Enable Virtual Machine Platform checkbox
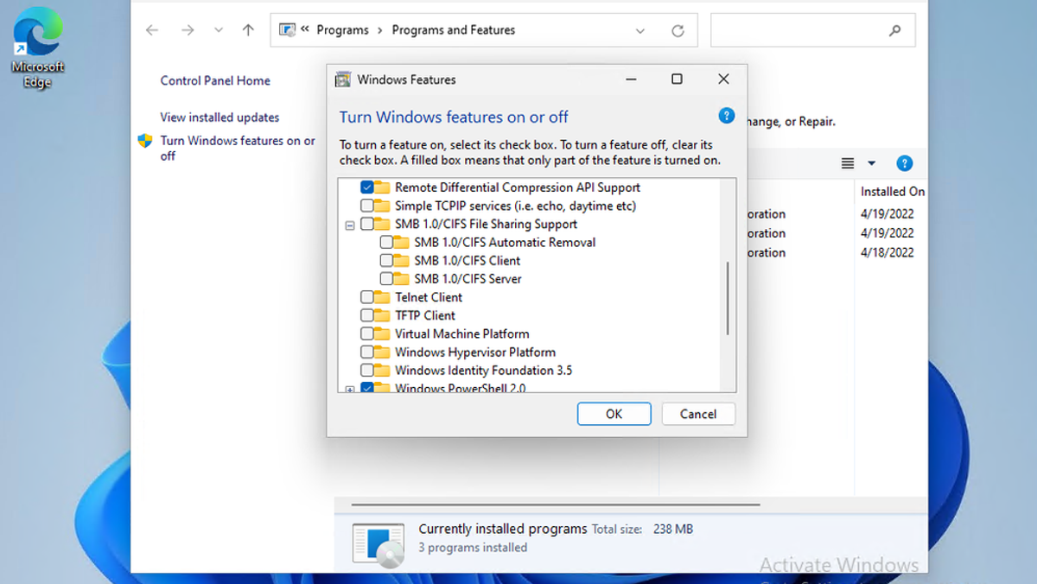The image size is (1037, 584). 367,333
